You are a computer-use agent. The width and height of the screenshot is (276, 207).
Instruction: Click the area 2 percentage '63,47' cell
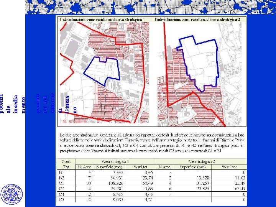point(240,189)
